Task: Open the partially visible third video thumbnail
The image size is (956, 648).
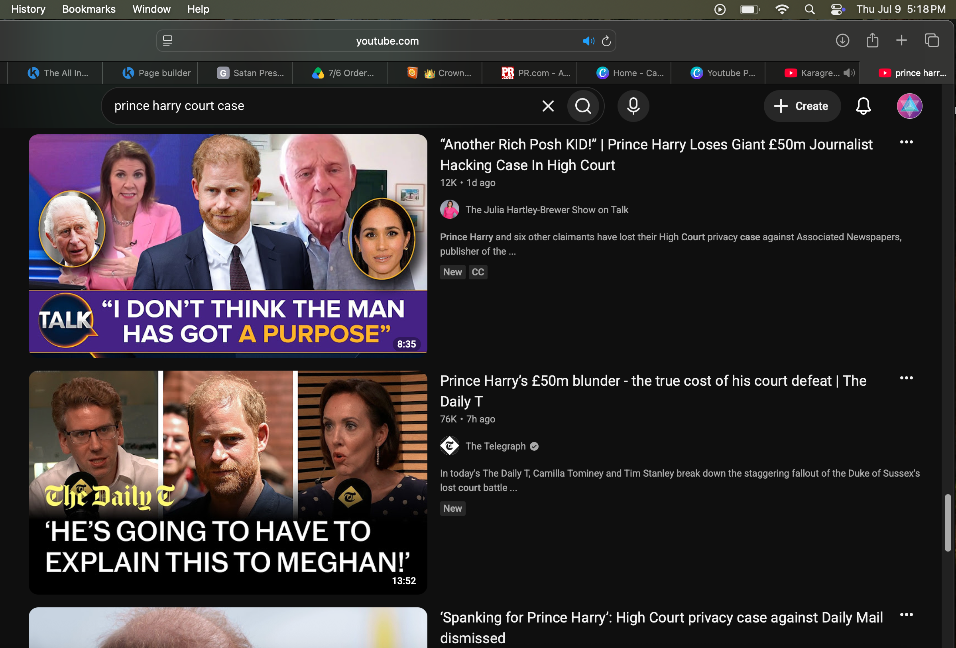Action: pos(228,628)
